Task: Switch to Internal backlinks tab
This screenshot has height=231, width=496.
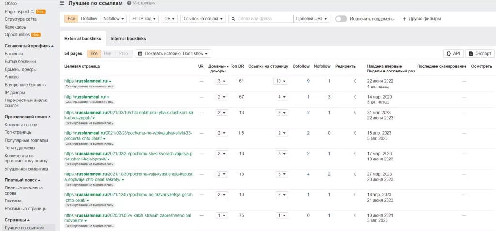Action: point(128,39)
